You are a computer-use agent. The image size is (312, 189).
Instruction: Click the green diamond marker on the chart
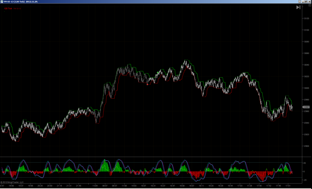click(158, 73)
